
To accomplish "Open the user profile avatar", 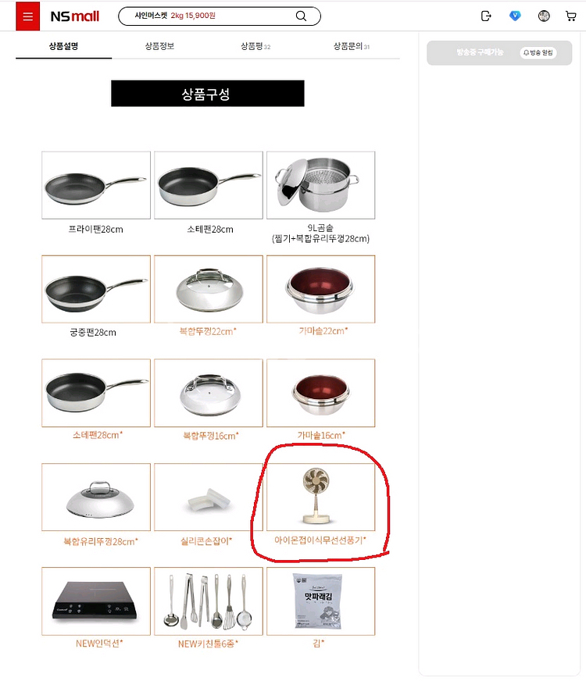I will pyautogui.click(x=544, y=16).
